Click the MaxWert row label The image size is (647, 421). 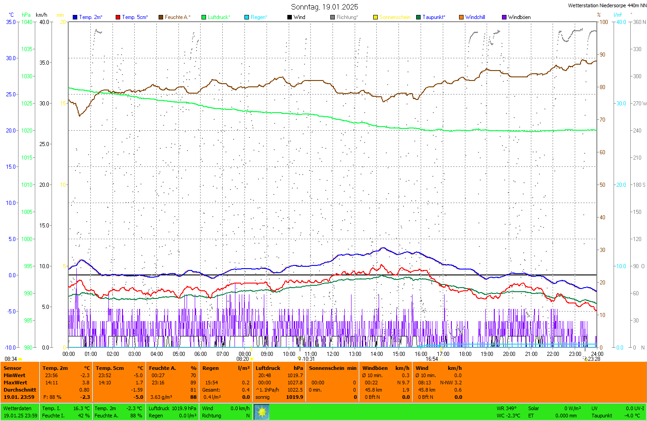15,383
